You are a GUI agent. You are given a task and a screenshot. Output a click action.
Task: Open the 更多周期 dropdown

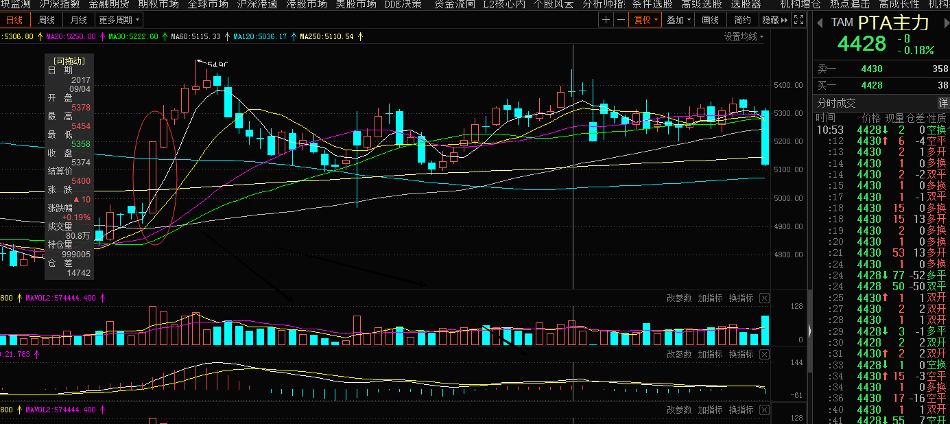(119, 20)
